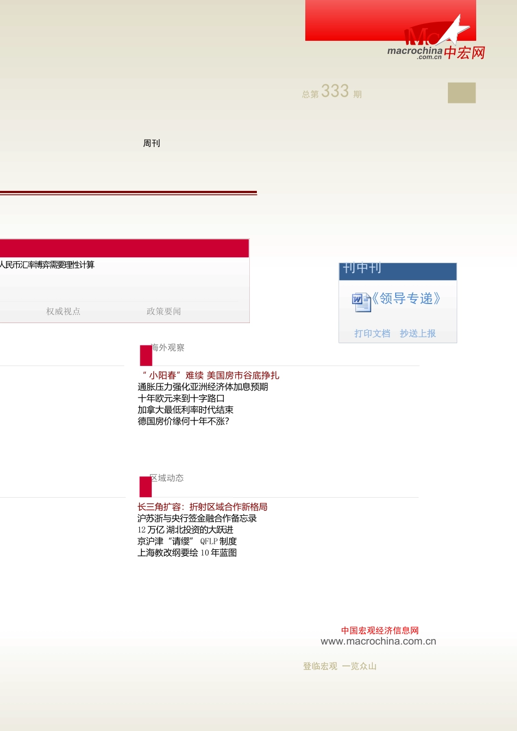The width and height of the screenshot is (517, 731).
Task: Open article 沪苏浙与央行签金融合作备忘录
Action: pyautogui.click(x=197, y=518)
